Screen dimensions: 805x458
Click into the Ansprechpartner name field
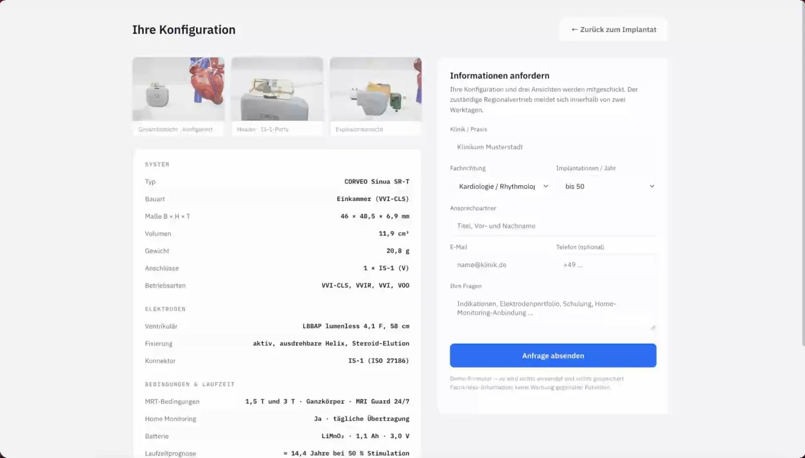tap(553, 226)
